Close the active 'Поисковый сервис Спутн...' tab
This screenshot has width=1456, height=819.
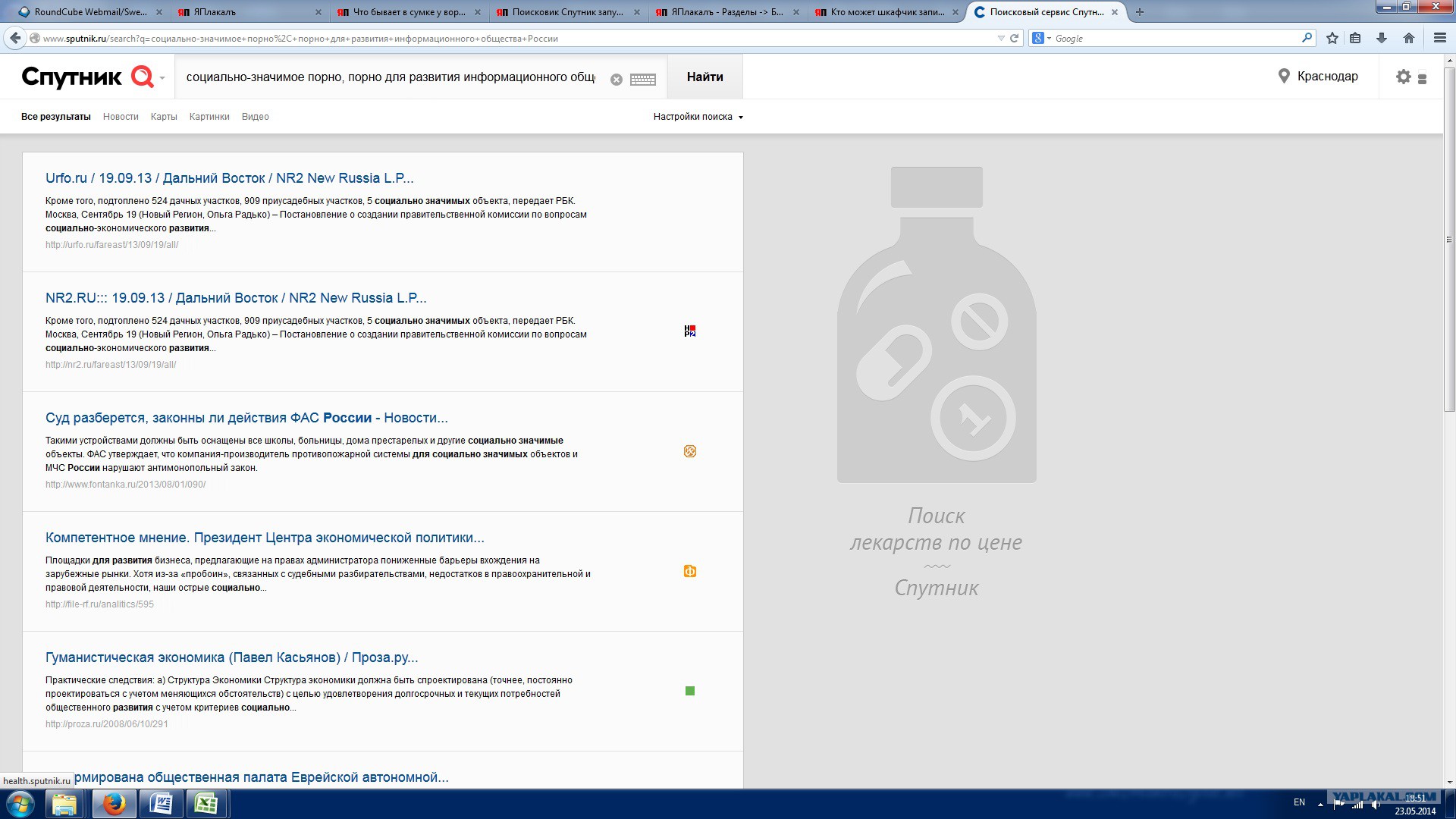pyautogui.click(x=1115, y=12)
